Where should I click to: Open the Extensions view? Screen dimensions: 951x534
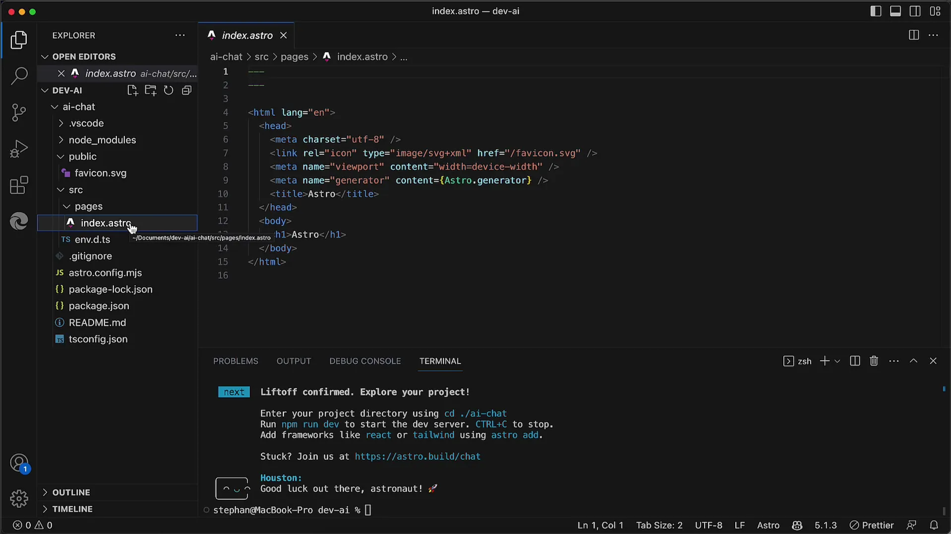click(x=19, y=185)
